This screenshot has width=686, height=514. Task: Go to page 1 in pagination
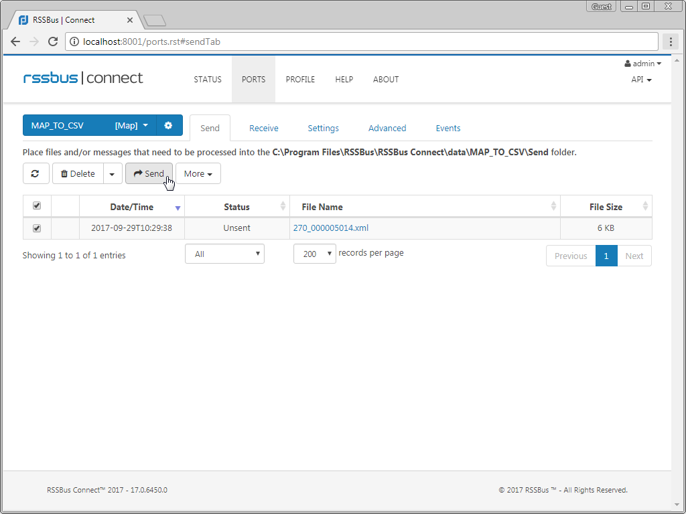pos(606,256)
